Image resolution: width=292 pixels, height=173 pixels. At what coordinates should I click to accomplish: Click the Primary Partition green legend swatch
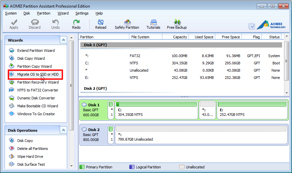pyautogui.click(x=82, y=167)
